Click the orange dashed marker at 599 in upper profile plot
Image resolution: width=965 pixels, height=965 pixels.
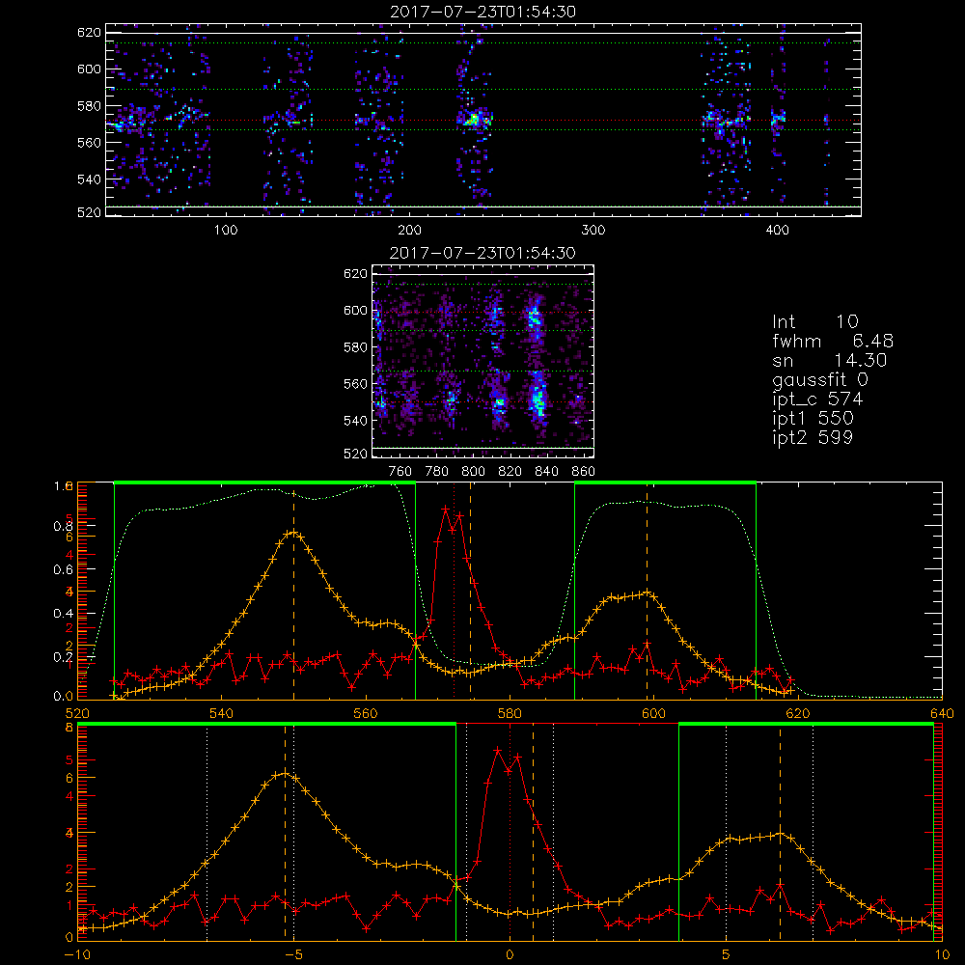(647, 591)
